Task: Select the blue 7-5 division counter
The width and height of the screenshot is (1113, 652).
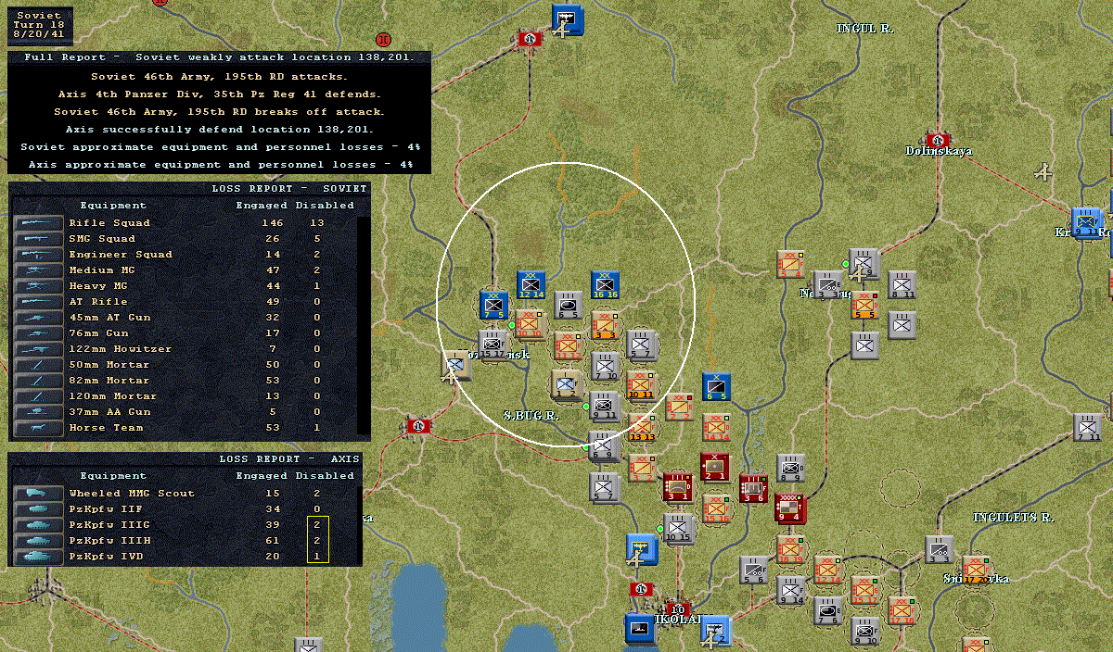Action: click(x=493, y=305)
